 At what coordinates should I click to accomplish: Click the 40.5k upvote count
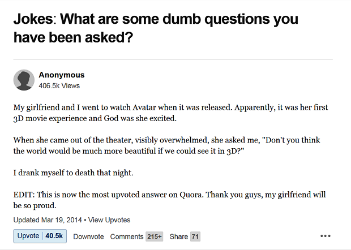tap(54, 236)
